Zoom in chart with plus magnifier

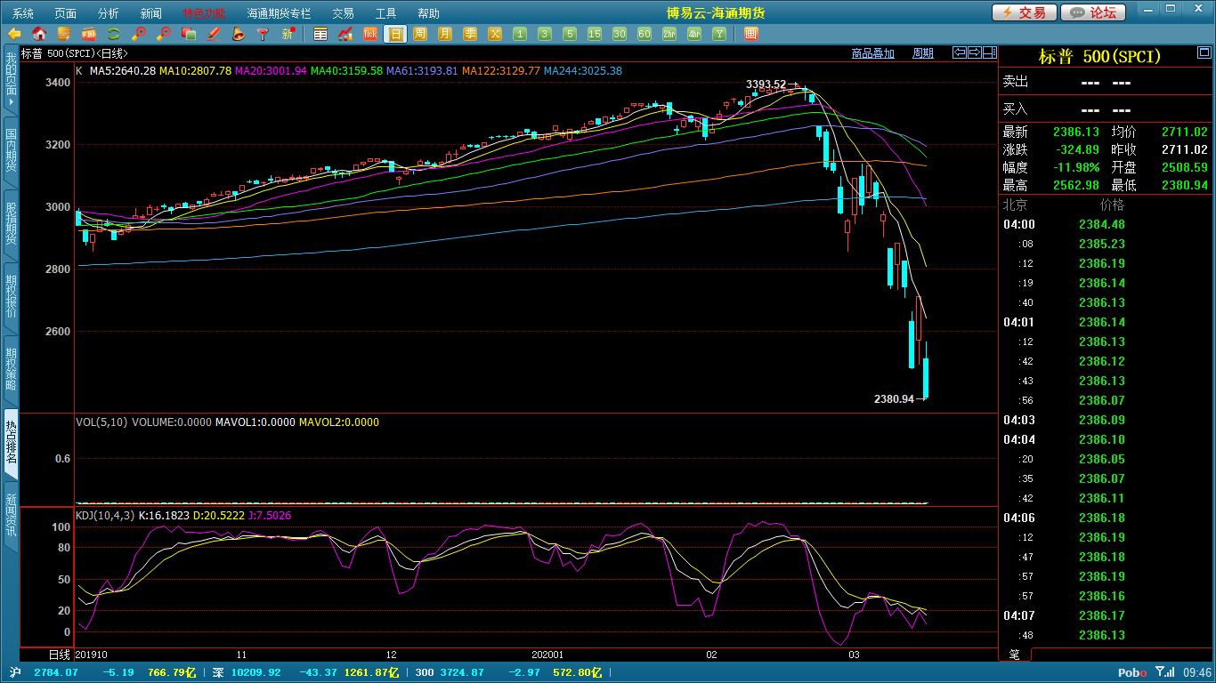[x=139, y=34]
